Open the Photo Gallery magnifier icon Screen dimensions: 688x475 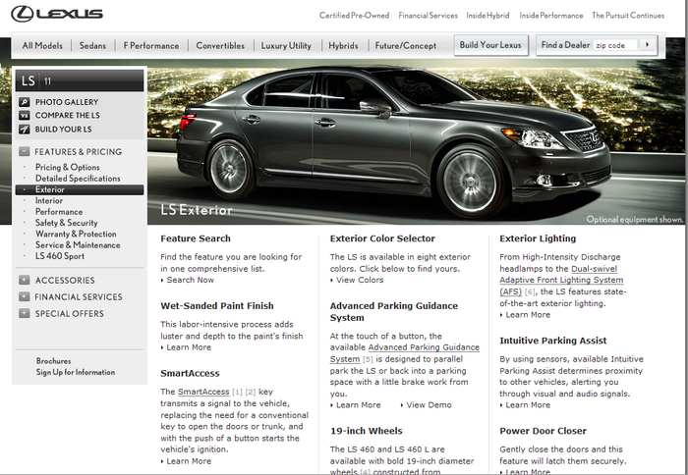point(25,102)
